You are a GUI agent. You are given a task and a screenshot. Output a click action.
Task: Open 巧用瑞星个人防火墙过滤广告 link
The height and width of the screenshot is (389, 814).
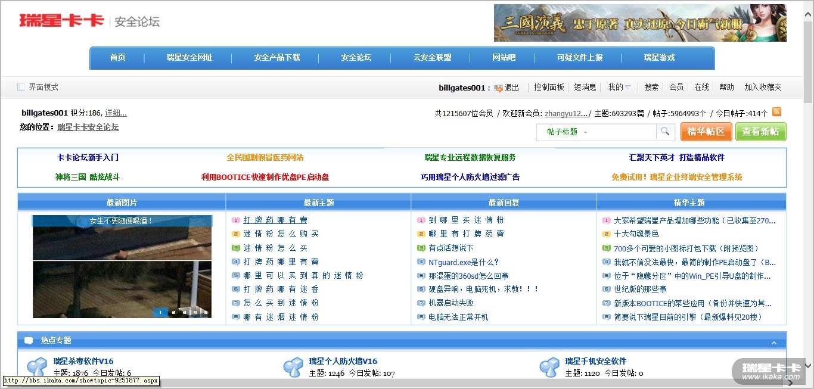coord(470,178)
